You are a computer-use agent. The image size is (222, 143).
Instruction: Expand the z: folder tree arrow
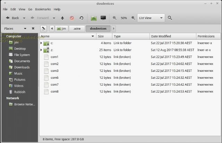tap(41, 50)
